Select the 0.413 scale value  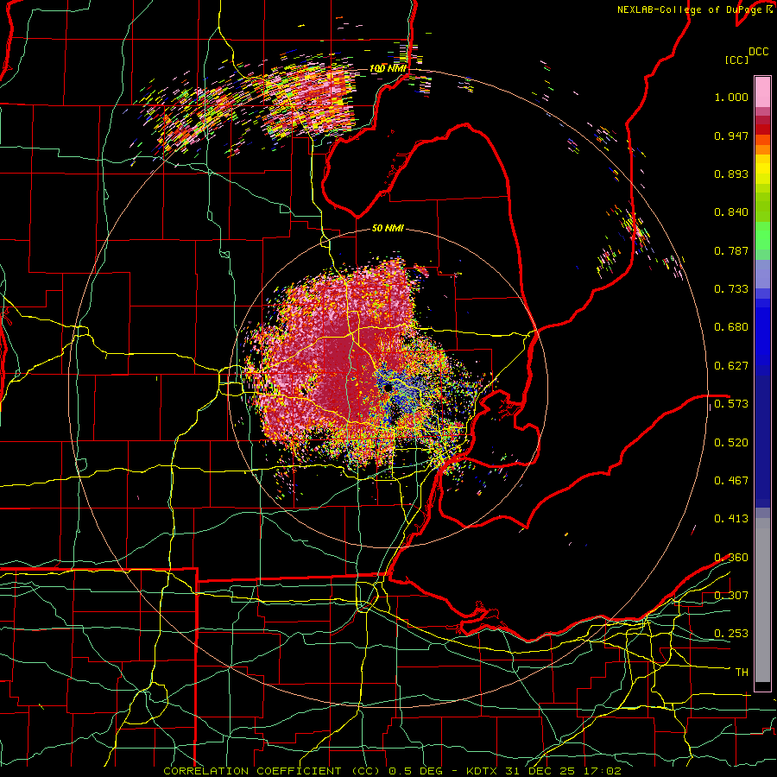(x=731, y=519)
